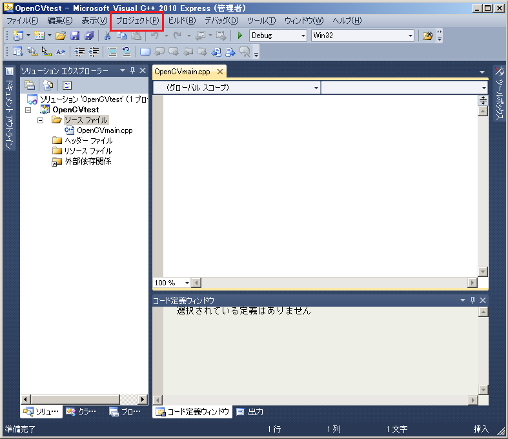Viewport: 508px width, 439px height.
Task: Toggle auto-hide pin on Solution Explorer panel
Action: pos(132,70)
